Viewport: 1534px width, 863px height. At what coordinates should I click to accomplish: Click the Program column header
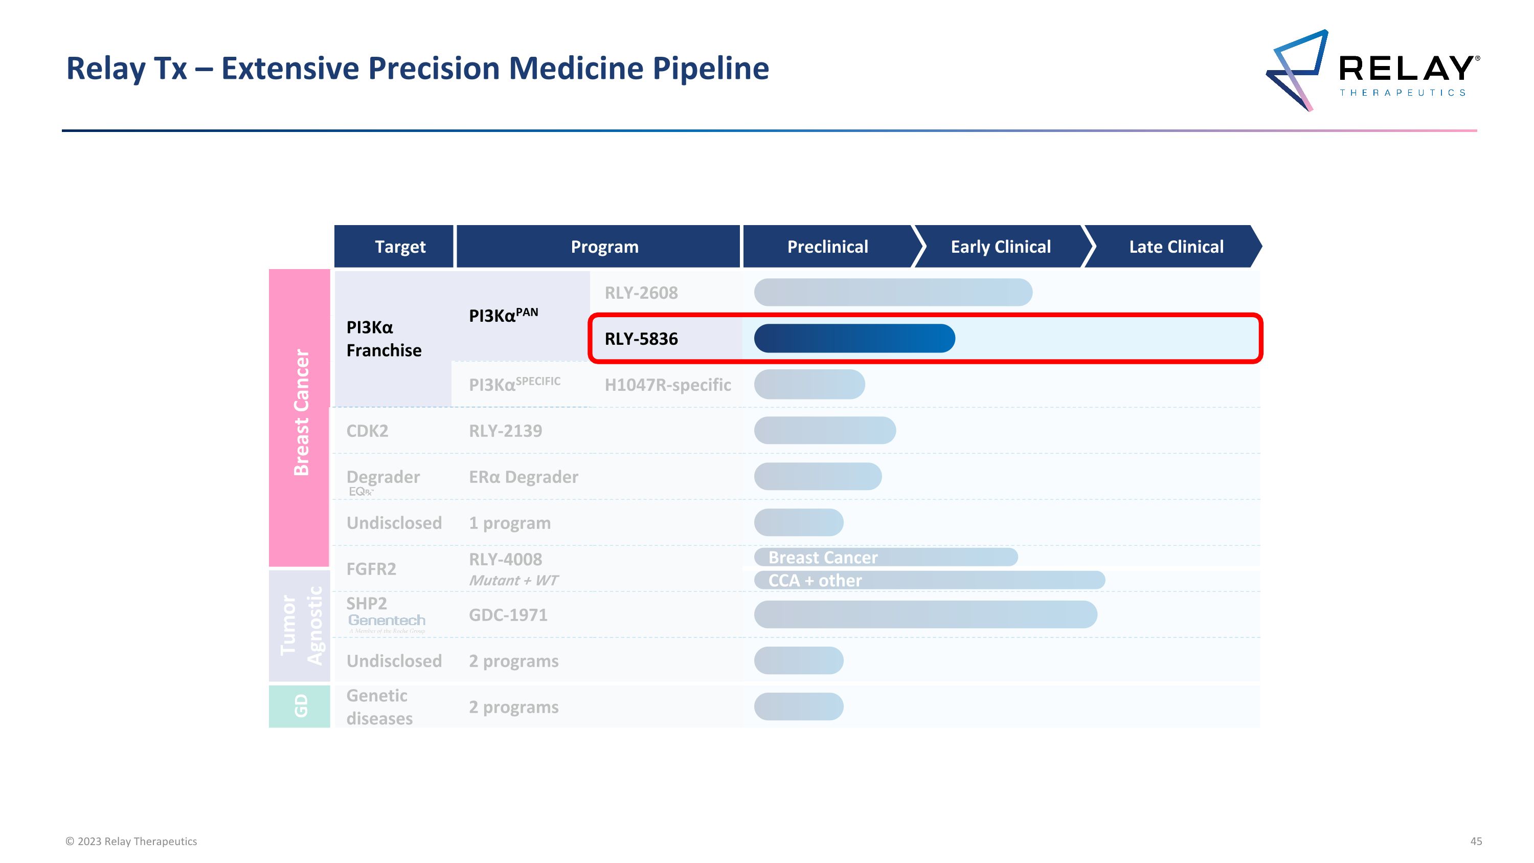tap(604, 247)
